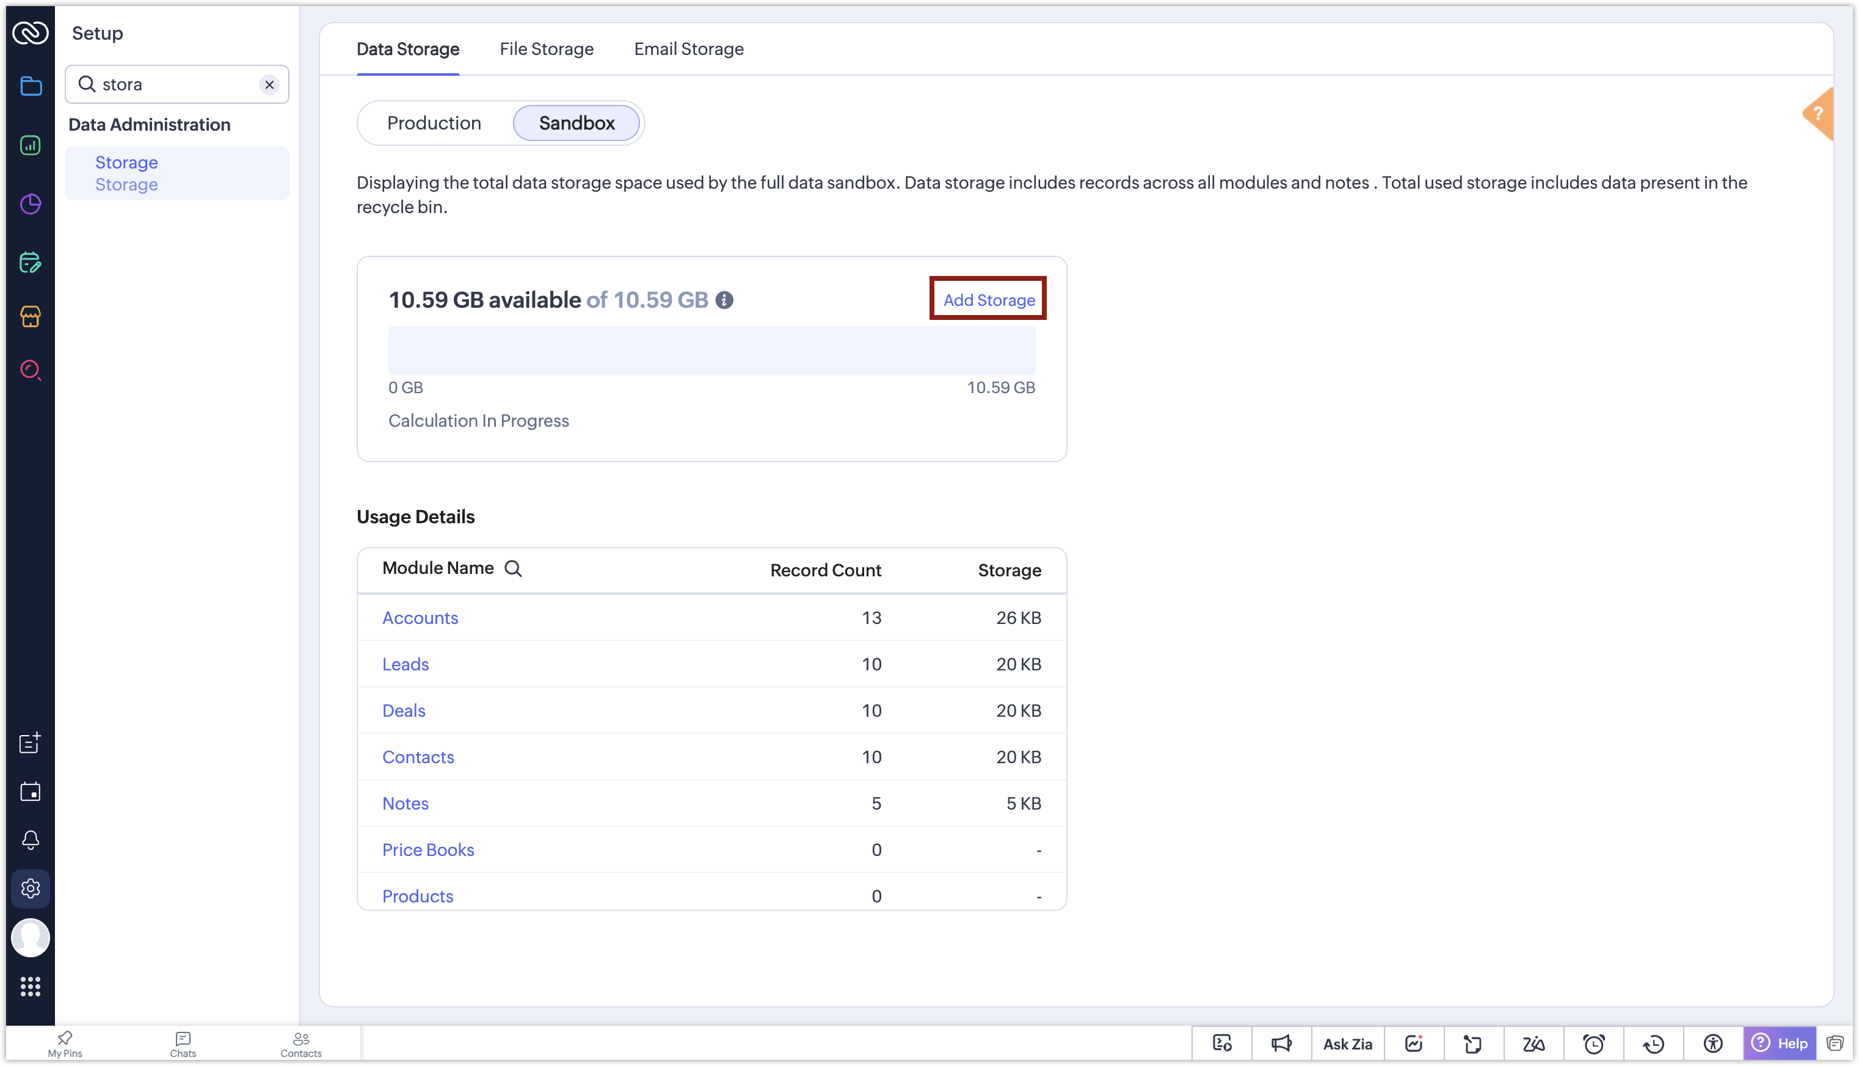
Task: Click the orange help tip badge
Action: (1819, 114)
